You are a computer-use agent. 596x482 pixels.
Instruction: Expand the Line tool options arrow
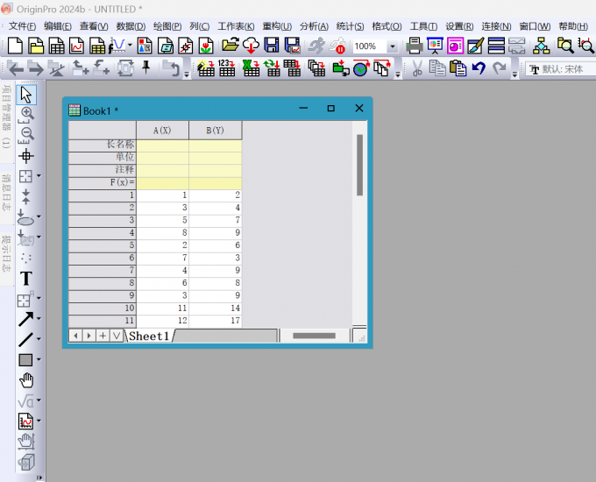pos(39,339)
